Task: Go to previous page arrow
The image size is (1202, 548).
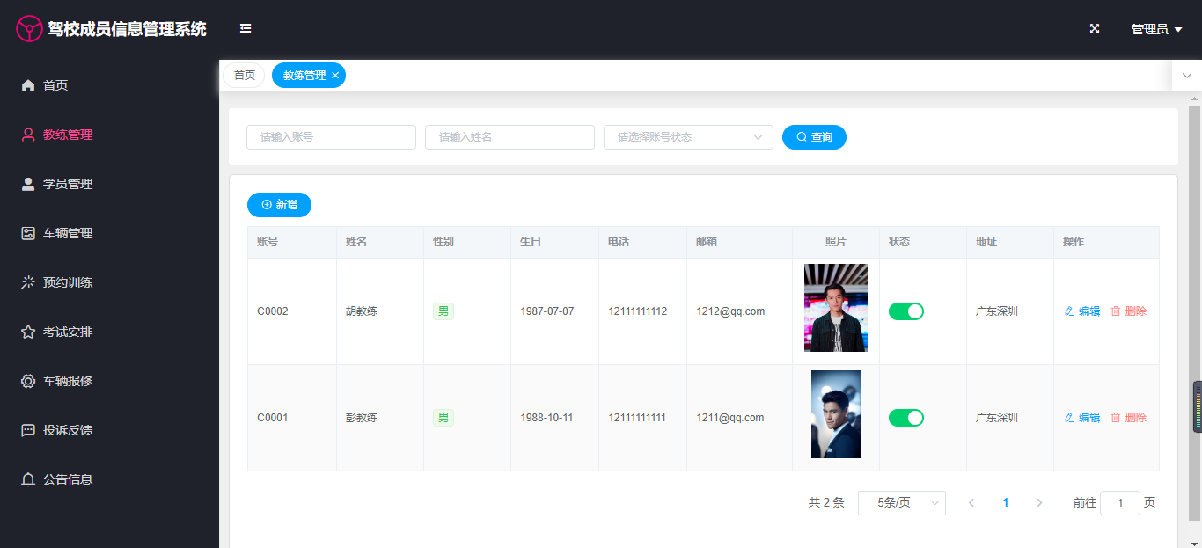Action: [971, 503]
